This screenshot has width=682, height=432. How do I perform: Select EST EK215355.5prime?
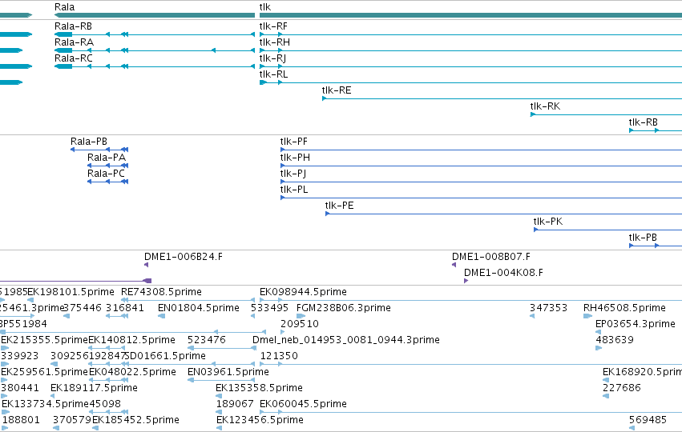click(x=5, y=348)
